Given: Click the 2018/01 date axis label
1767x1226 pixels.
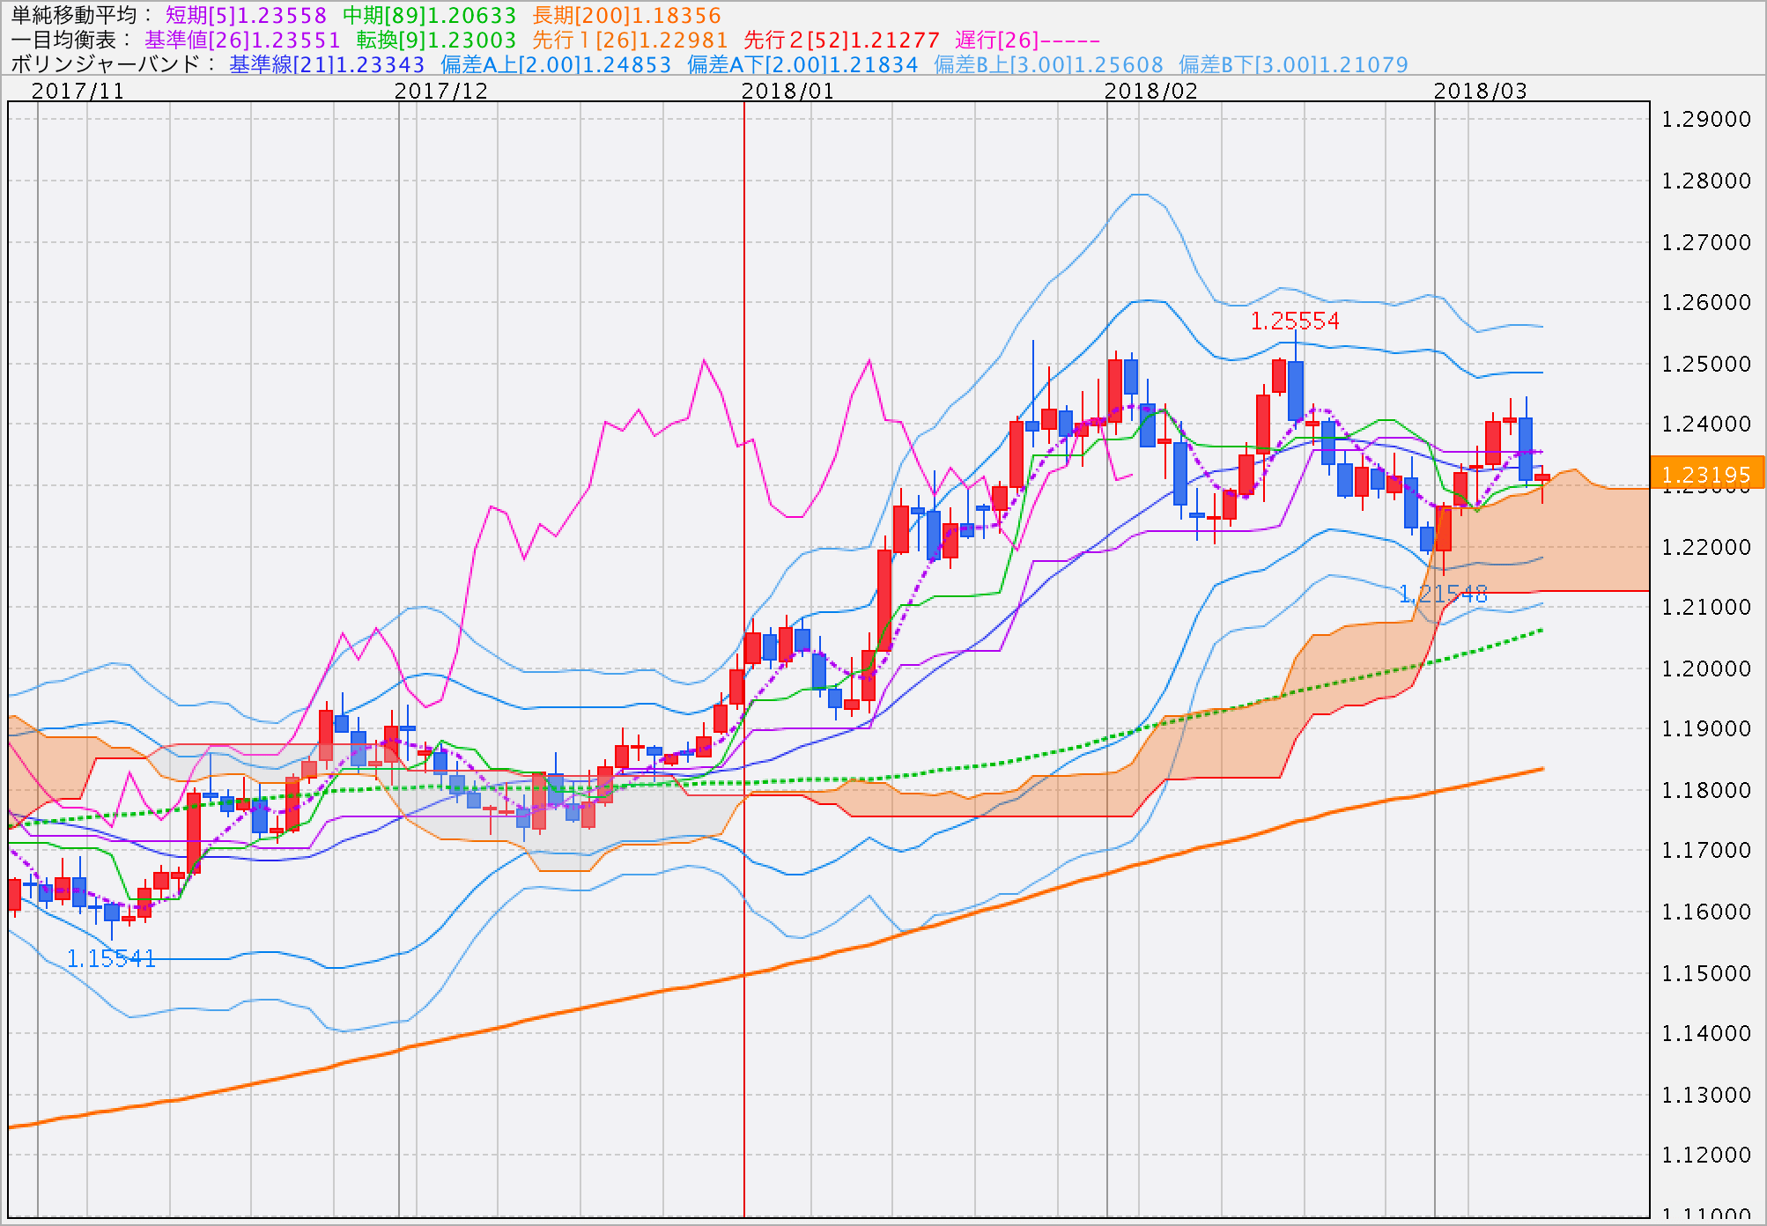Looking at the screenshot, I should pyautogui.click(x=787, y=91).
